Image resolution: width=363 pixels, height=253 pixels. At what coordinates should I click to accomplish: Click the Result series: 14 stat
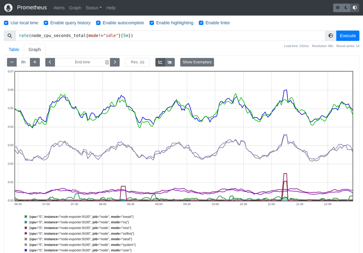(348, 46)
